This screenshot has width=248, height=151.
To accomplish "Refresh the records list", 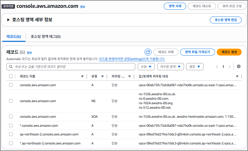I will pos(148,52).
